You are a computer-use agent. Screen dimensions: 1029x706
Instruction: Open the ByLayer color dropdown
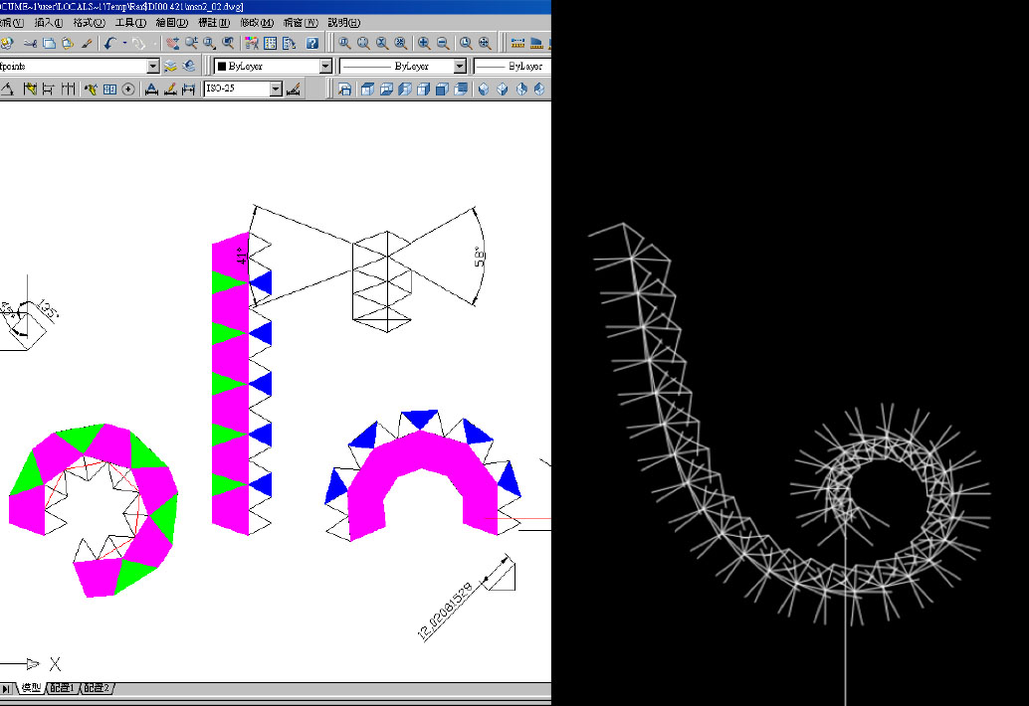324,66
